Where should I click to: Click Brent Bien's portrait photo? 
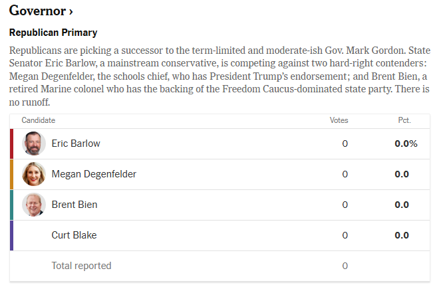[x=34, y=205]
